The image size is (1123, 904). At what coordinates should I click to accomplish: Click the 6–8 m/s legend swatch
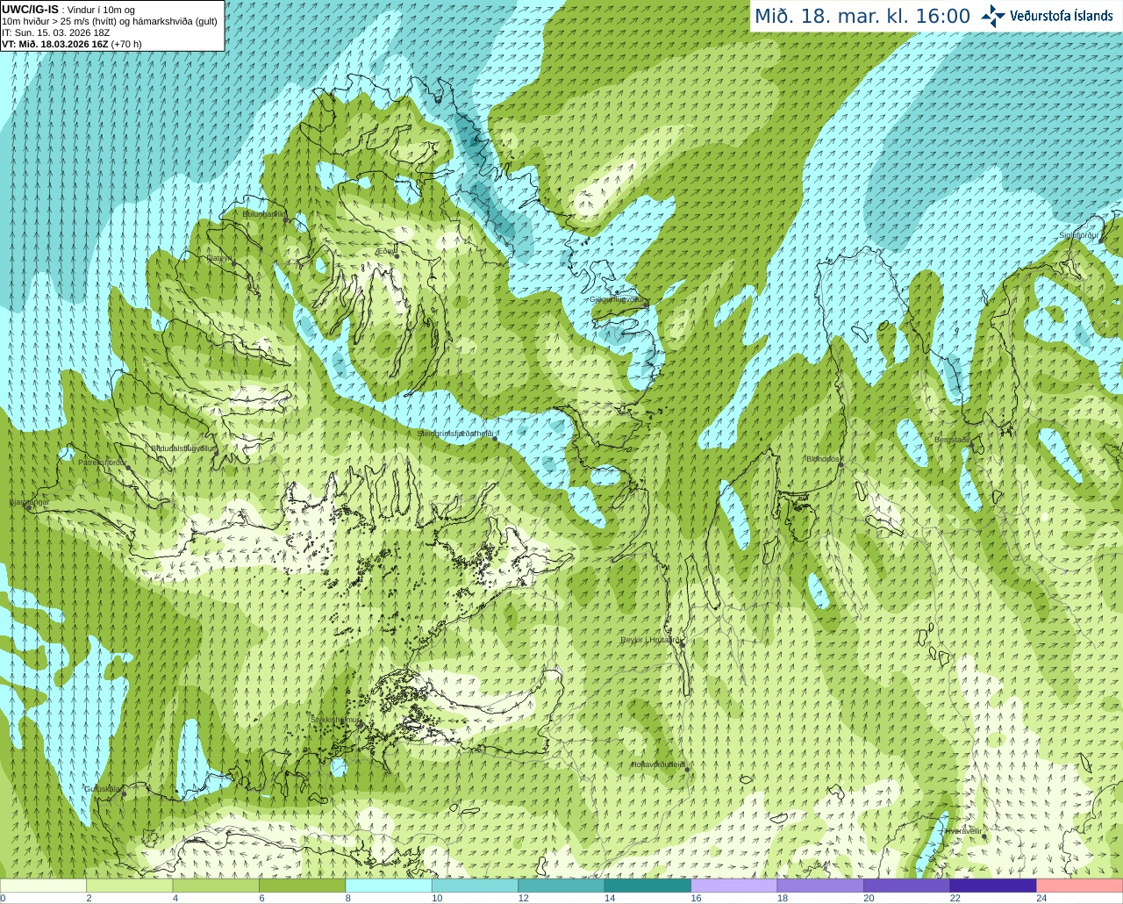[x=302, y=886]
